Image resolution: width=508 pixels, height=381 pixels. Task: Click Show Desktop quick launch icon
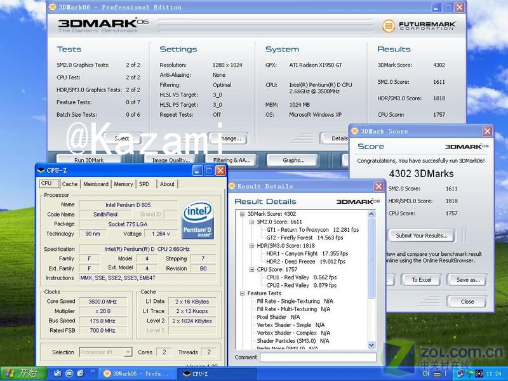pyautogui.click(x=58, y=373)
